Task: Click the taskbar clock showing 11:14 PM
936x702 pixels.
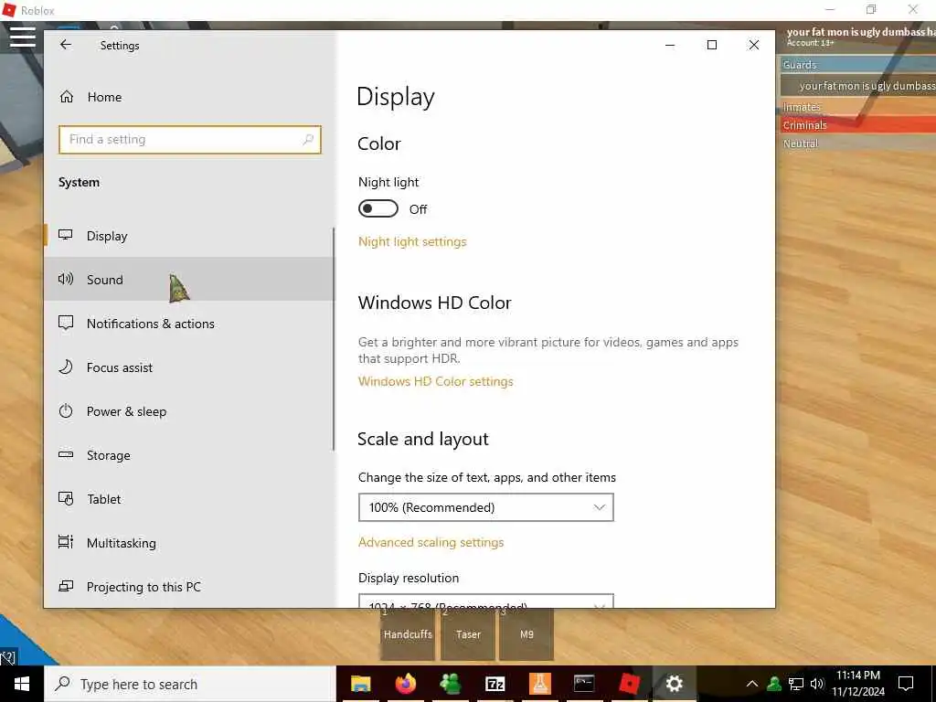Action: [858, 684]
